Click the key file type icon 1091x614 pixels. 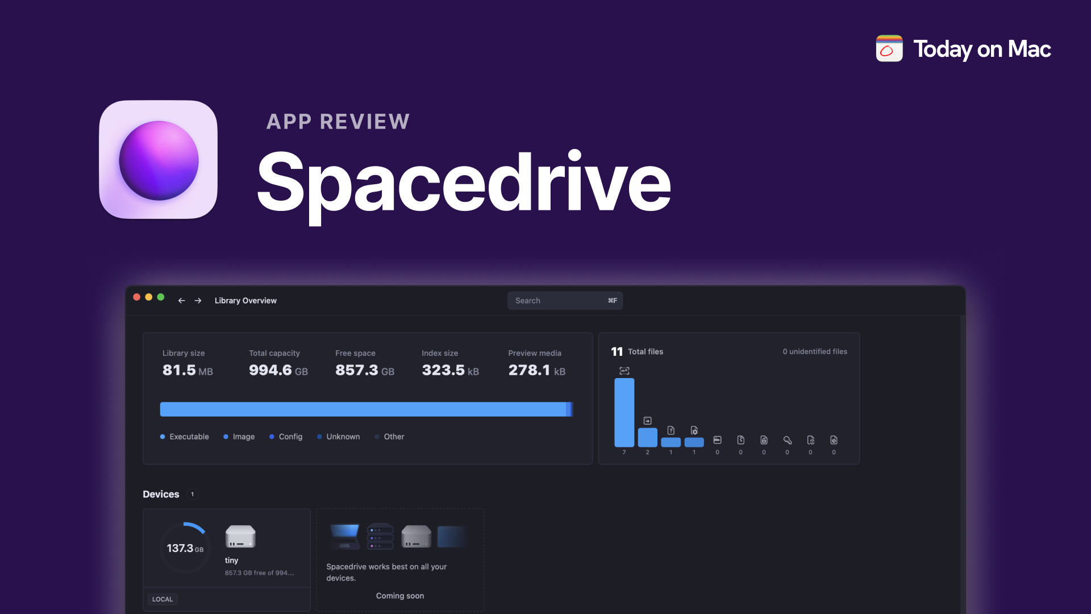[787, 441]
